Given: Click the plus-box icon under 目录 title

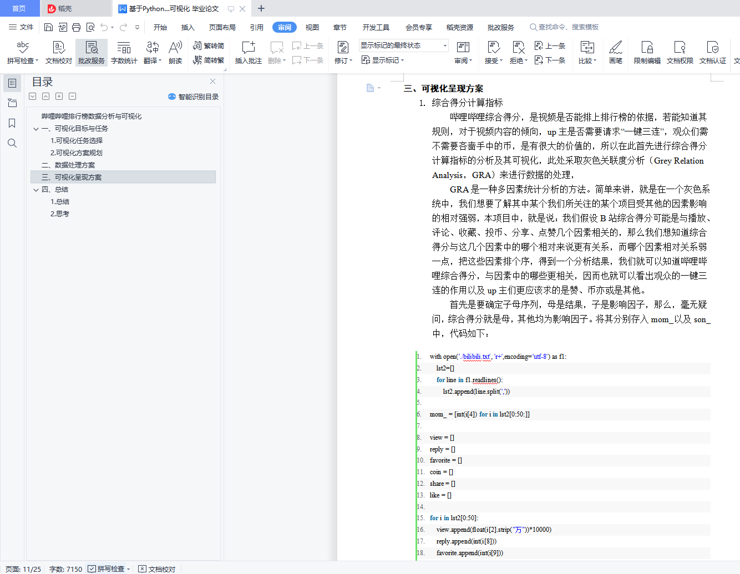Looking at the screenshot, I should point(59,96).
